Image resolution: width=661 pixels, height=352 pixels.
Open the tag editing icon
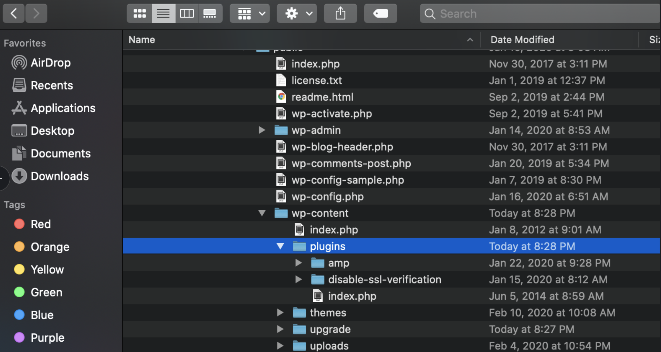click(x=380, y=13)
